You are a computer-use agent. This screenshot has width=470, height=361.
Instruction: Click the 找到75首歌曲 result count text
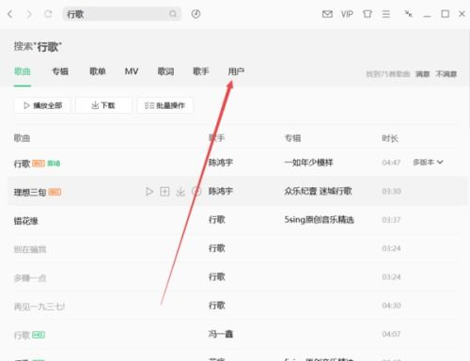[388, 74]
